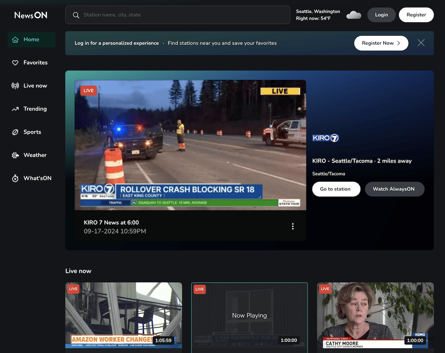Click the Register button in header

416,15
